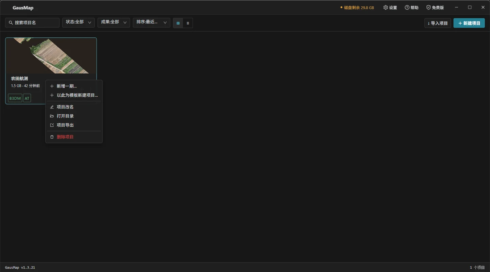The height and width of the screenshot is (272, 490).
Task: Open the 农田航测 project thumbnail
Action: pyautogui.click(x=51, y=55)
